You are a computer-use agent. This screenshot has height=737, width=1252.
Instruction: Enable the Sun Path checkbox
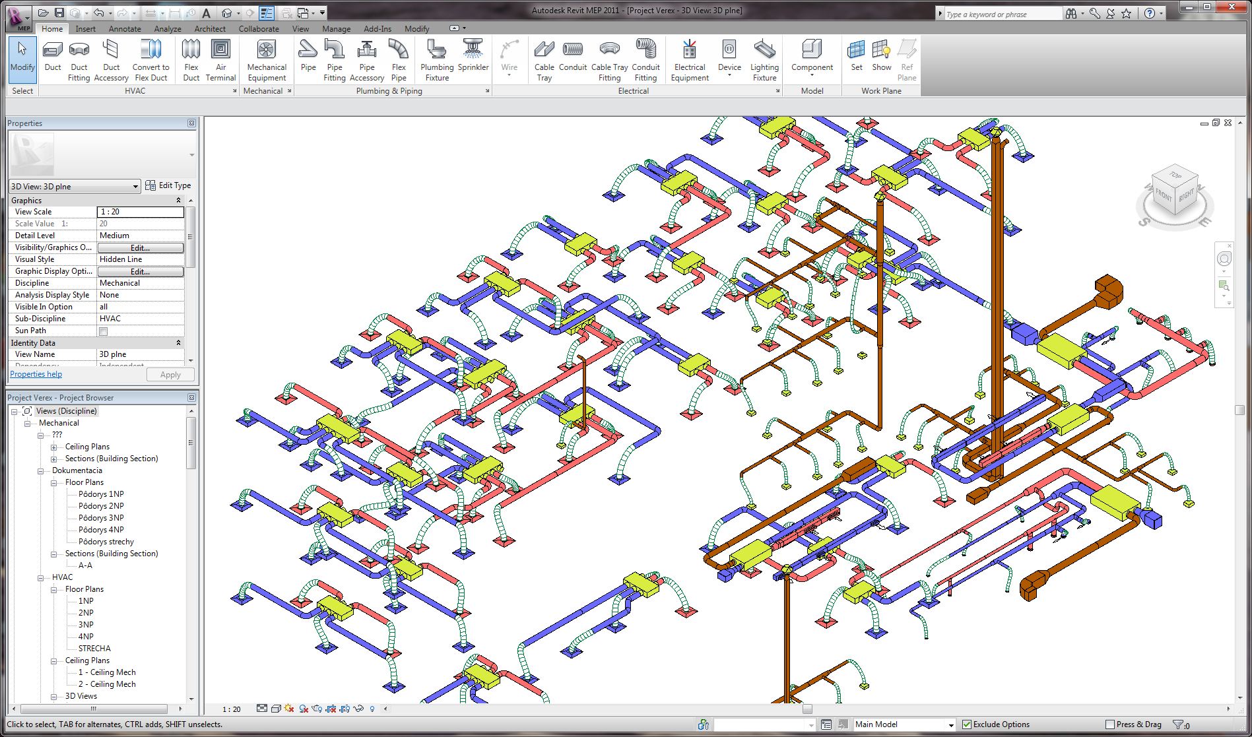coord(103,331)
